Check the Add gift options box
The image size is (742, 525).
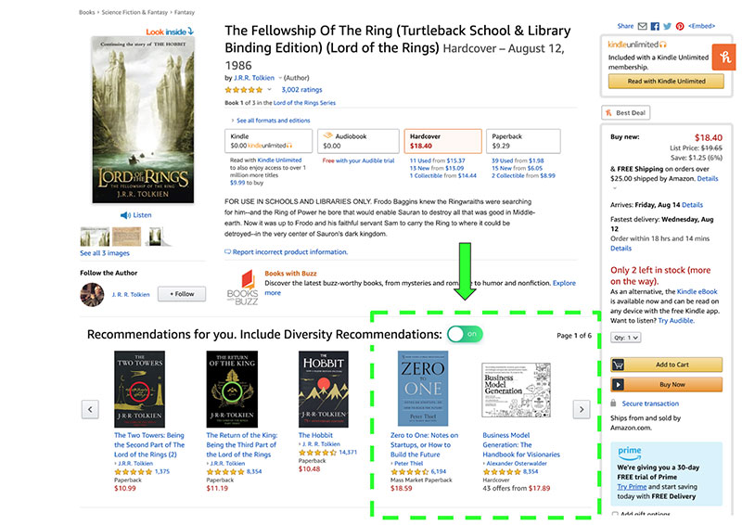[614, 515]
